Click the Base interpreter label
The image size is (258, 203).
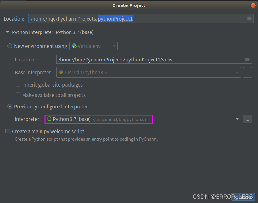pos(33,73)
